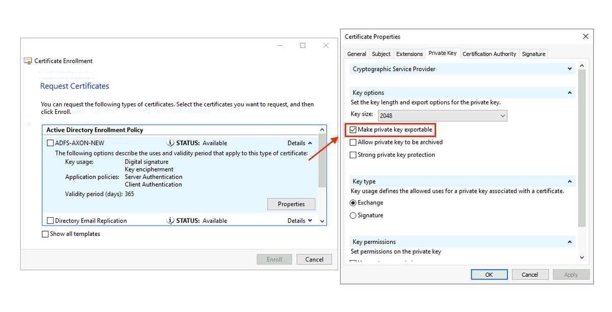Open the Key size dropdown

click(x=443, y=116)
